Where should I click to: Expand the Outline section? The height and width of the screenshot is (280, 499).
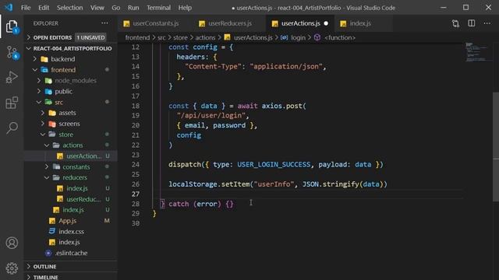[71, 266]
